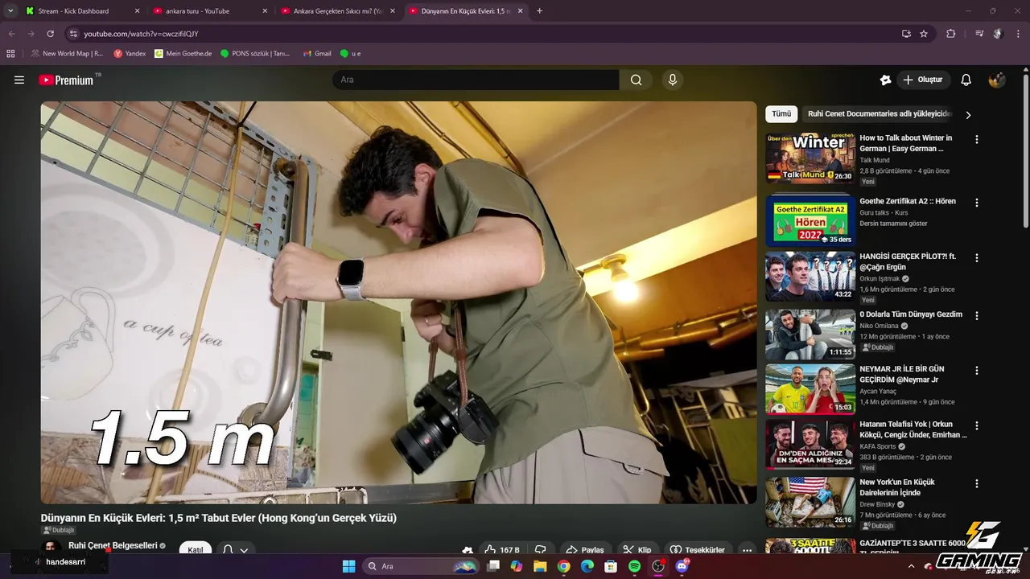Image resolution: width=1030 pixels, height=579 pixels.
Task: Focus the YouTube Ara search field
Action: coord(476,80)
